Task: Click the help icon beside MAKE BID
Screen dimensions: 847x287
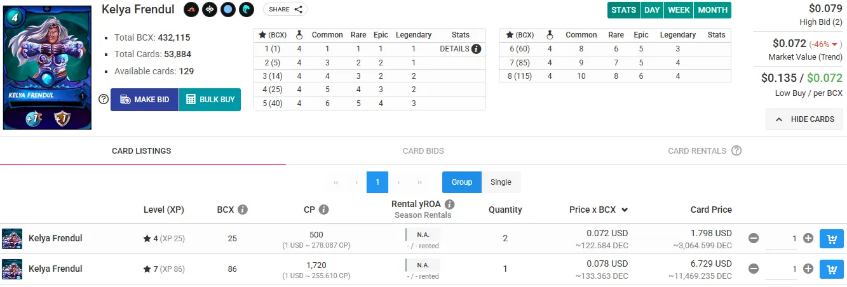Action: click(x=104, y=99)
